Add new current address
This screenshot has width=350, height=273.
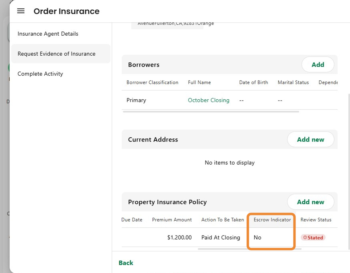(x=310, y=140)
